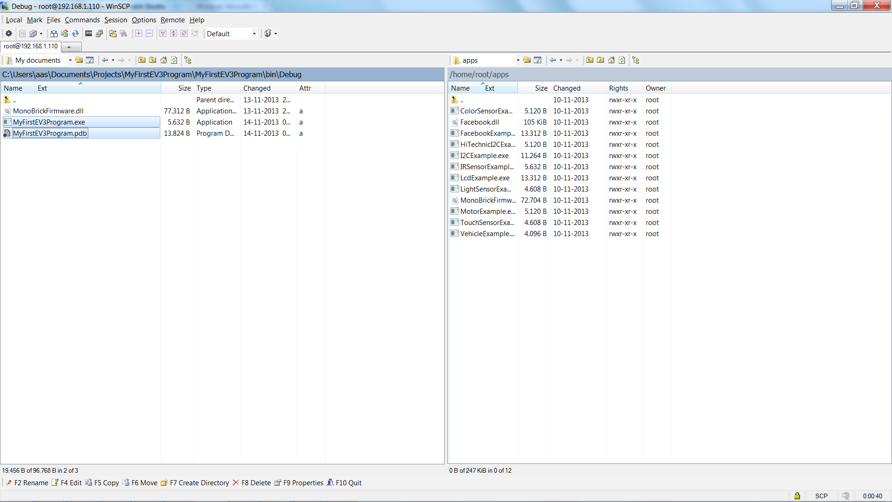892x502 pixels.
Task: Click F9 Properties button
Action: pyautogui.click(x=299, y=483)
